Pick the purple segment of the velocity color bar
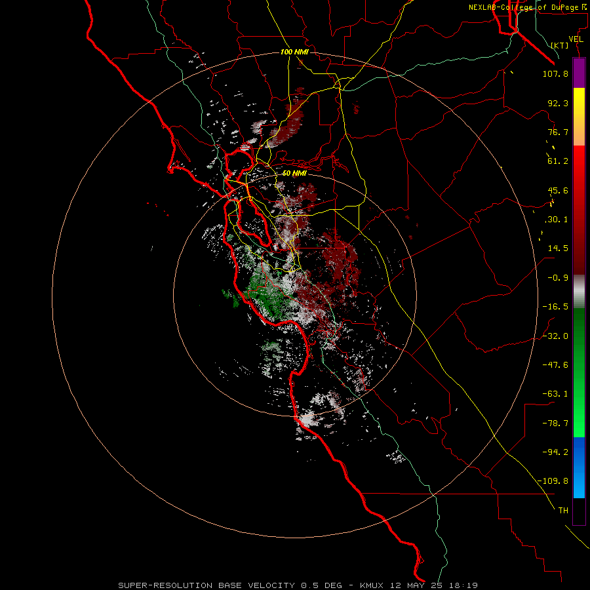This screenshot has width=590, height=590. (x=579, y=73)
